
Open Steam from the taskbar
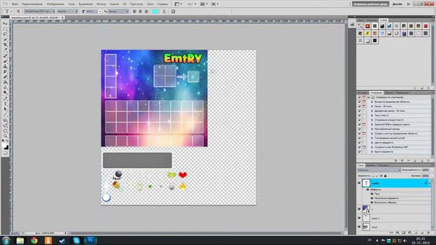pyautogui.click(x=62, y=240)
